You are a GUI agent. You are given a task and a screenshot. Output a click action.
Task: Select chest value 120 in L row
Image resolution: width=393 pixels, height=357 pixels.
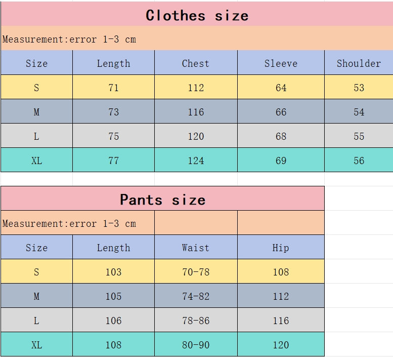pos(196,136)
